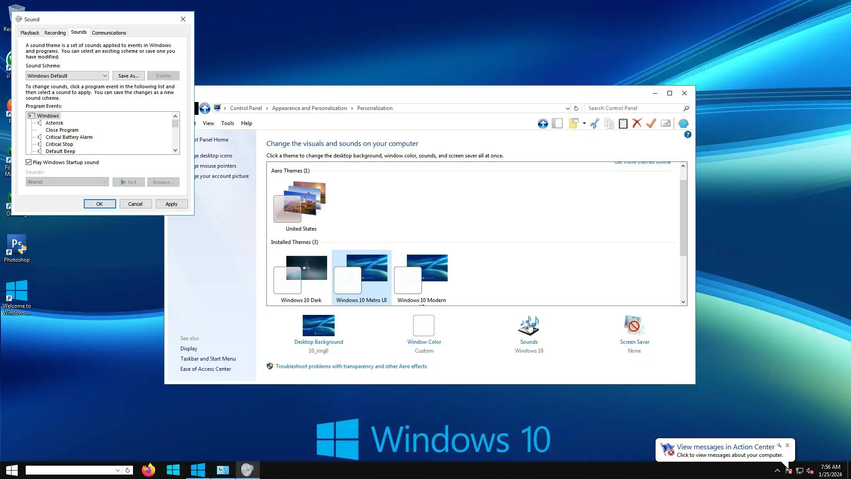This screenshot has width=851, height=479.
Task: Open Screen Saver settings icon
Action: (x=634, y=326)
